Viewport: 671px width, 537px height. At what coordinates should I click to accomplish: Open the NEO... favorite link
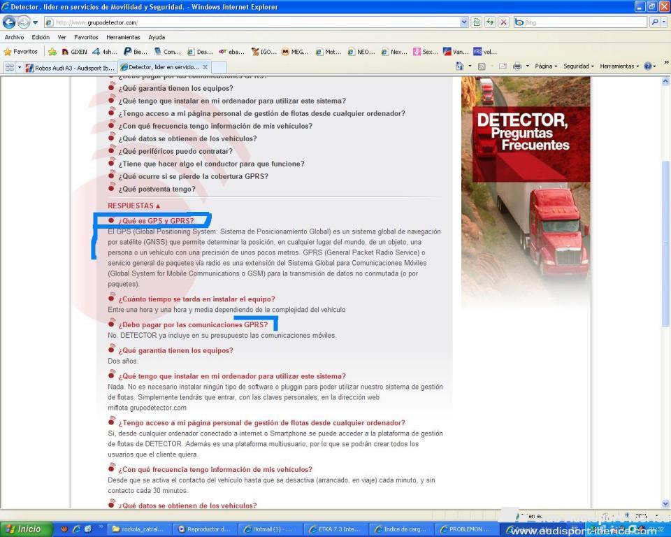361,52
